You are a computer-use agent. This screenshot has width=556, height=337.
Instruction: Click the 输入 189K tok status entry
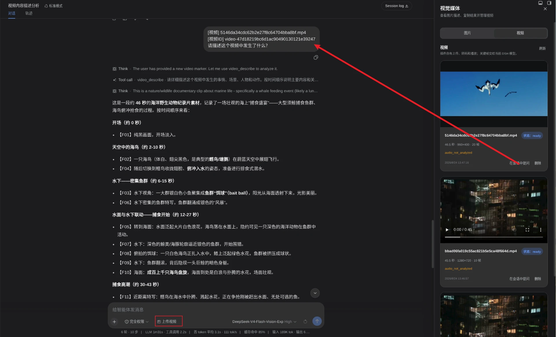[283, 332]
